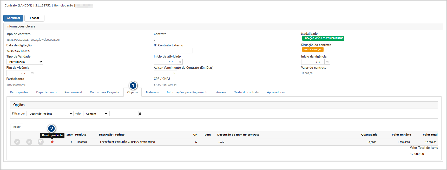Viewport: 447px width, 170px height.
Task: Switch to the Responsável tab
Action: click(x=73, y=92)
